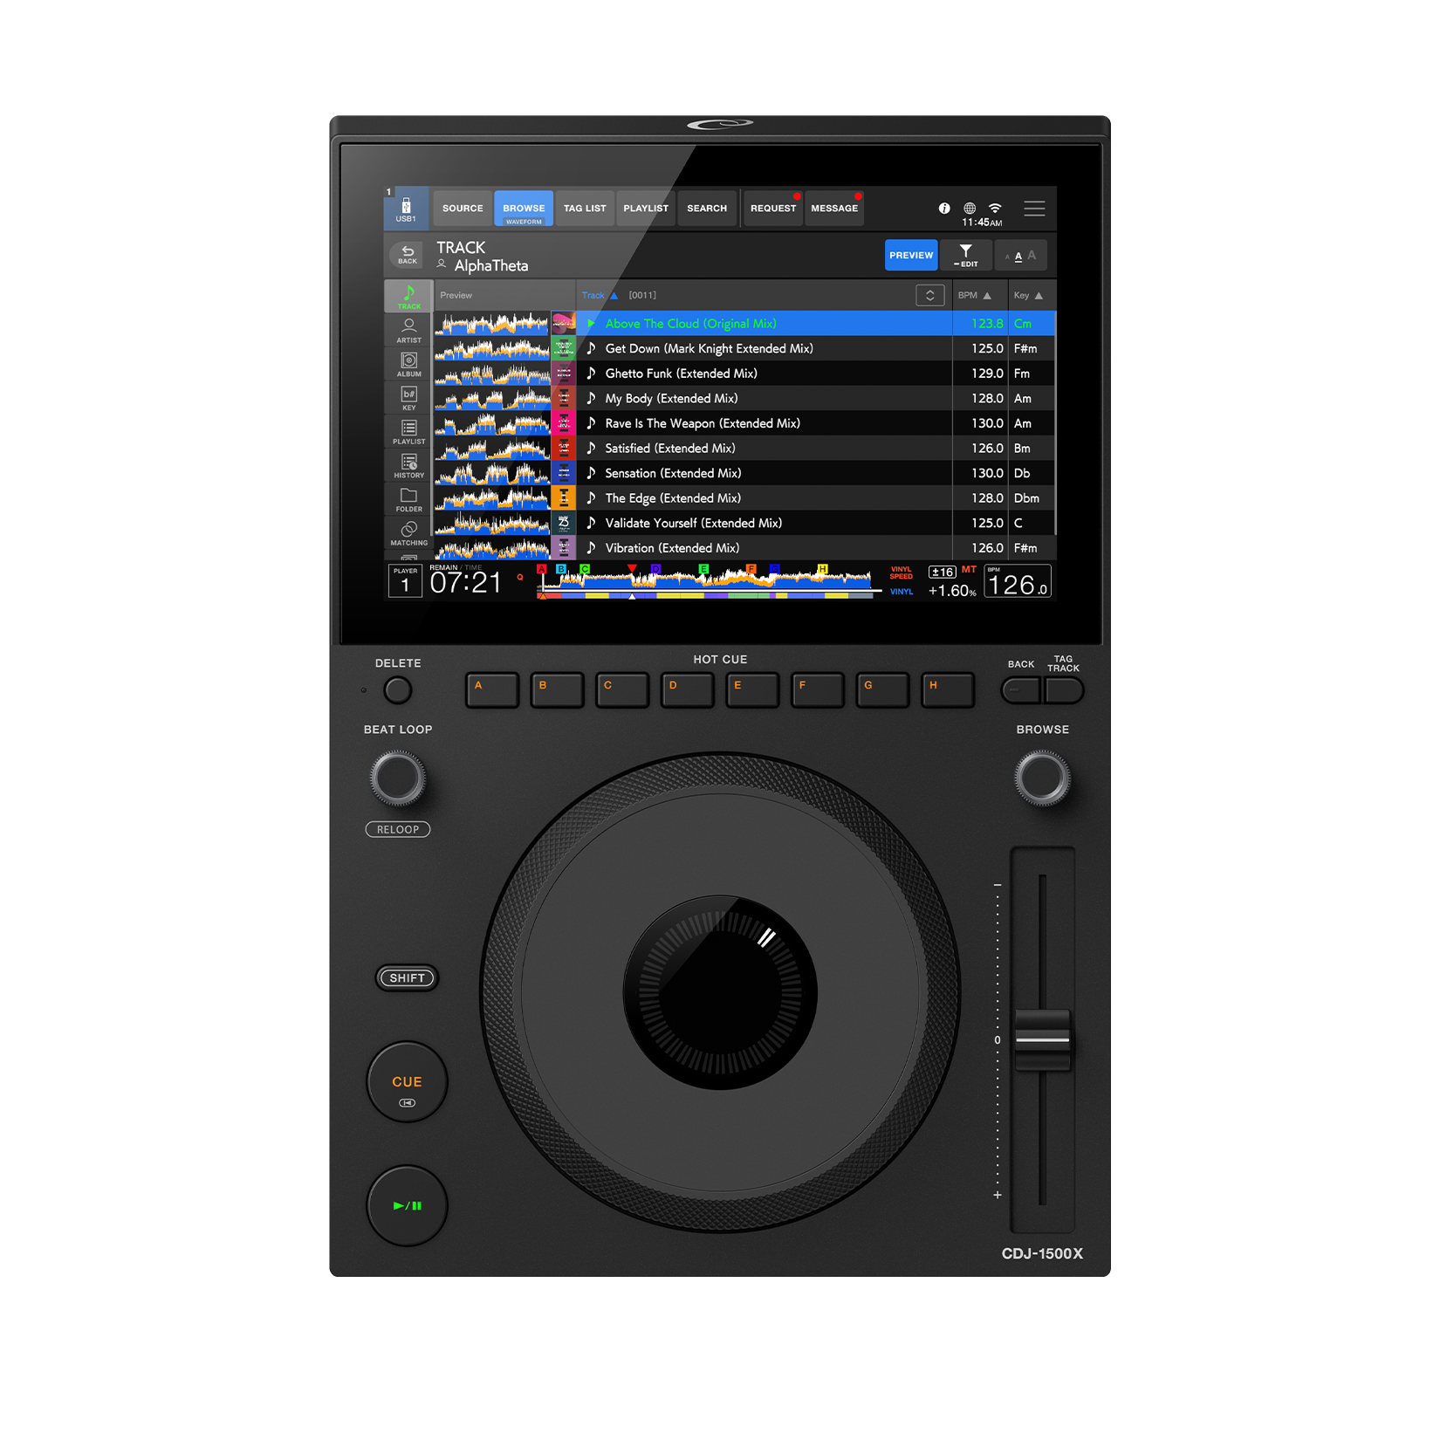Tap the BPM 126.0 display

pos(1018,581)
